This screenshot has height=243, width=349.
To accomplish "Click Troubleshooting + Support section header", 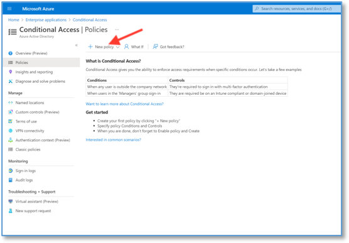I will pyautogui.click(x=32, y=192).
